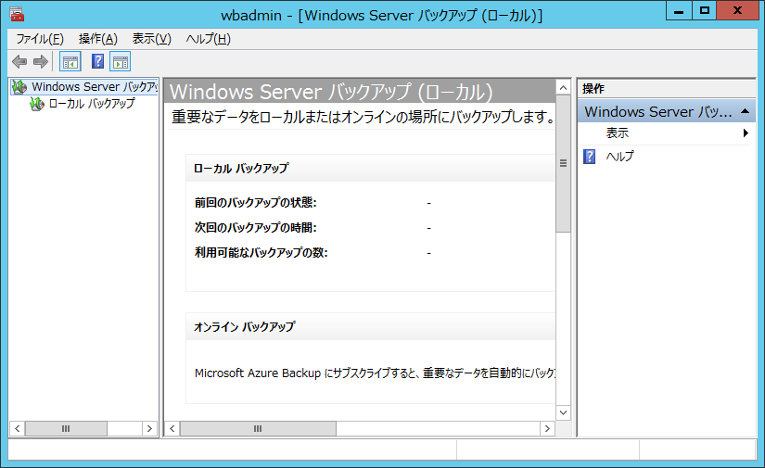Click the tree pane horizontal scroll right arrow
This screenshot has width=765, height=468.
149,429
